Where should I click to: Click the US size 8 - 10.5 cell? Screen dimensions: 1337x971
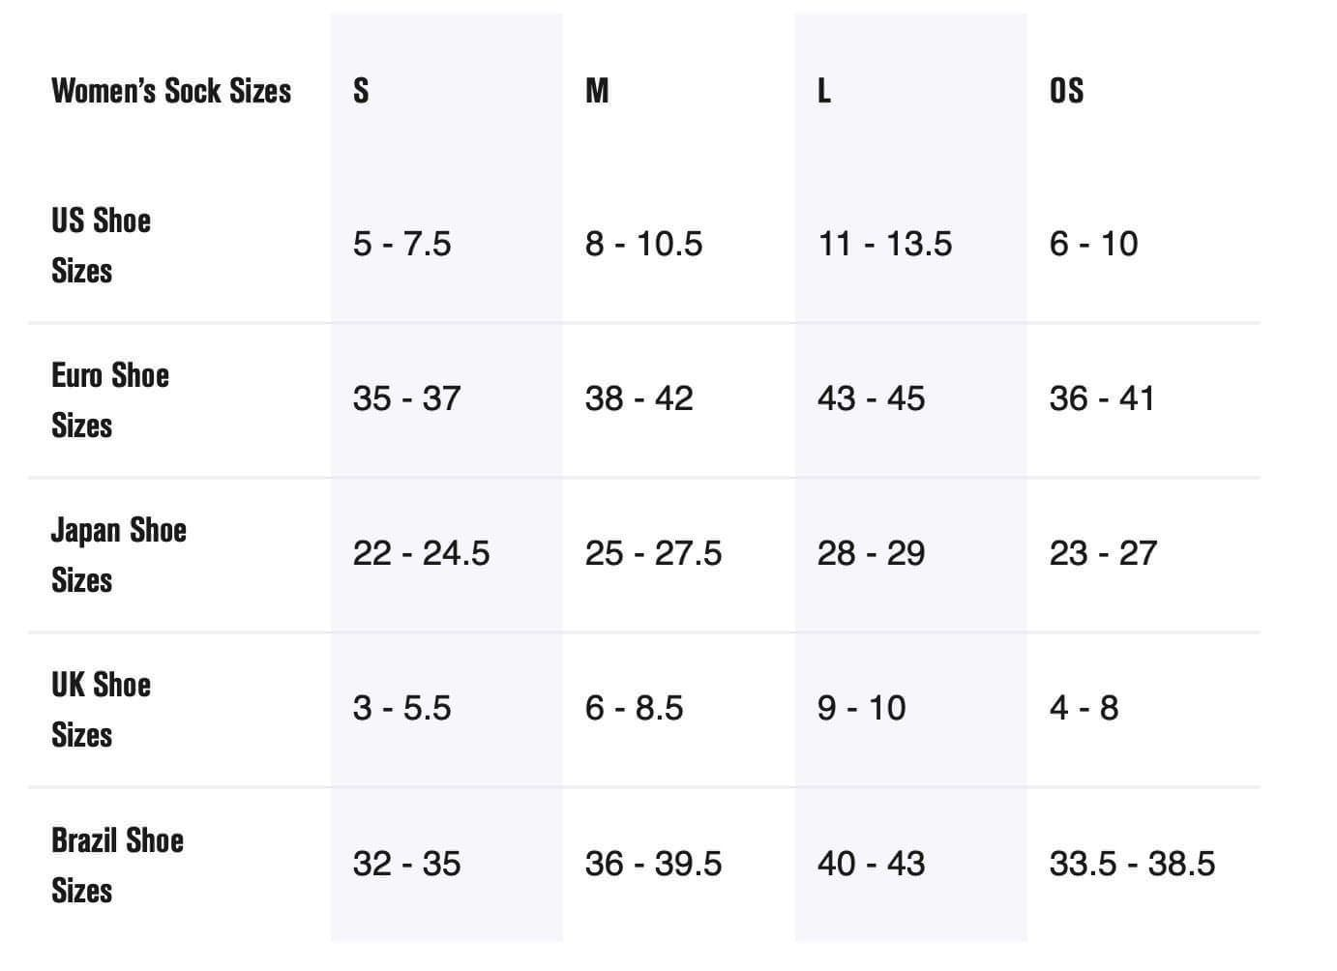(643, 244)
